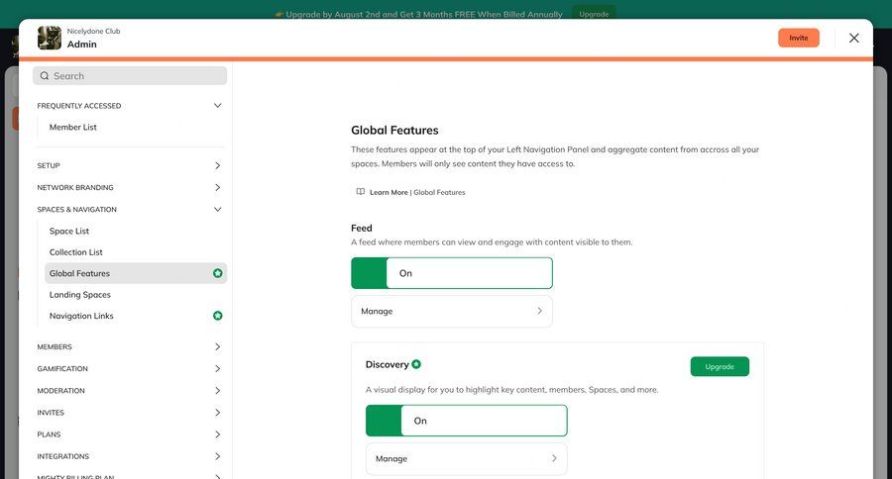Click the orange Invite button
The image size is (892, 479).
[798, 38]
